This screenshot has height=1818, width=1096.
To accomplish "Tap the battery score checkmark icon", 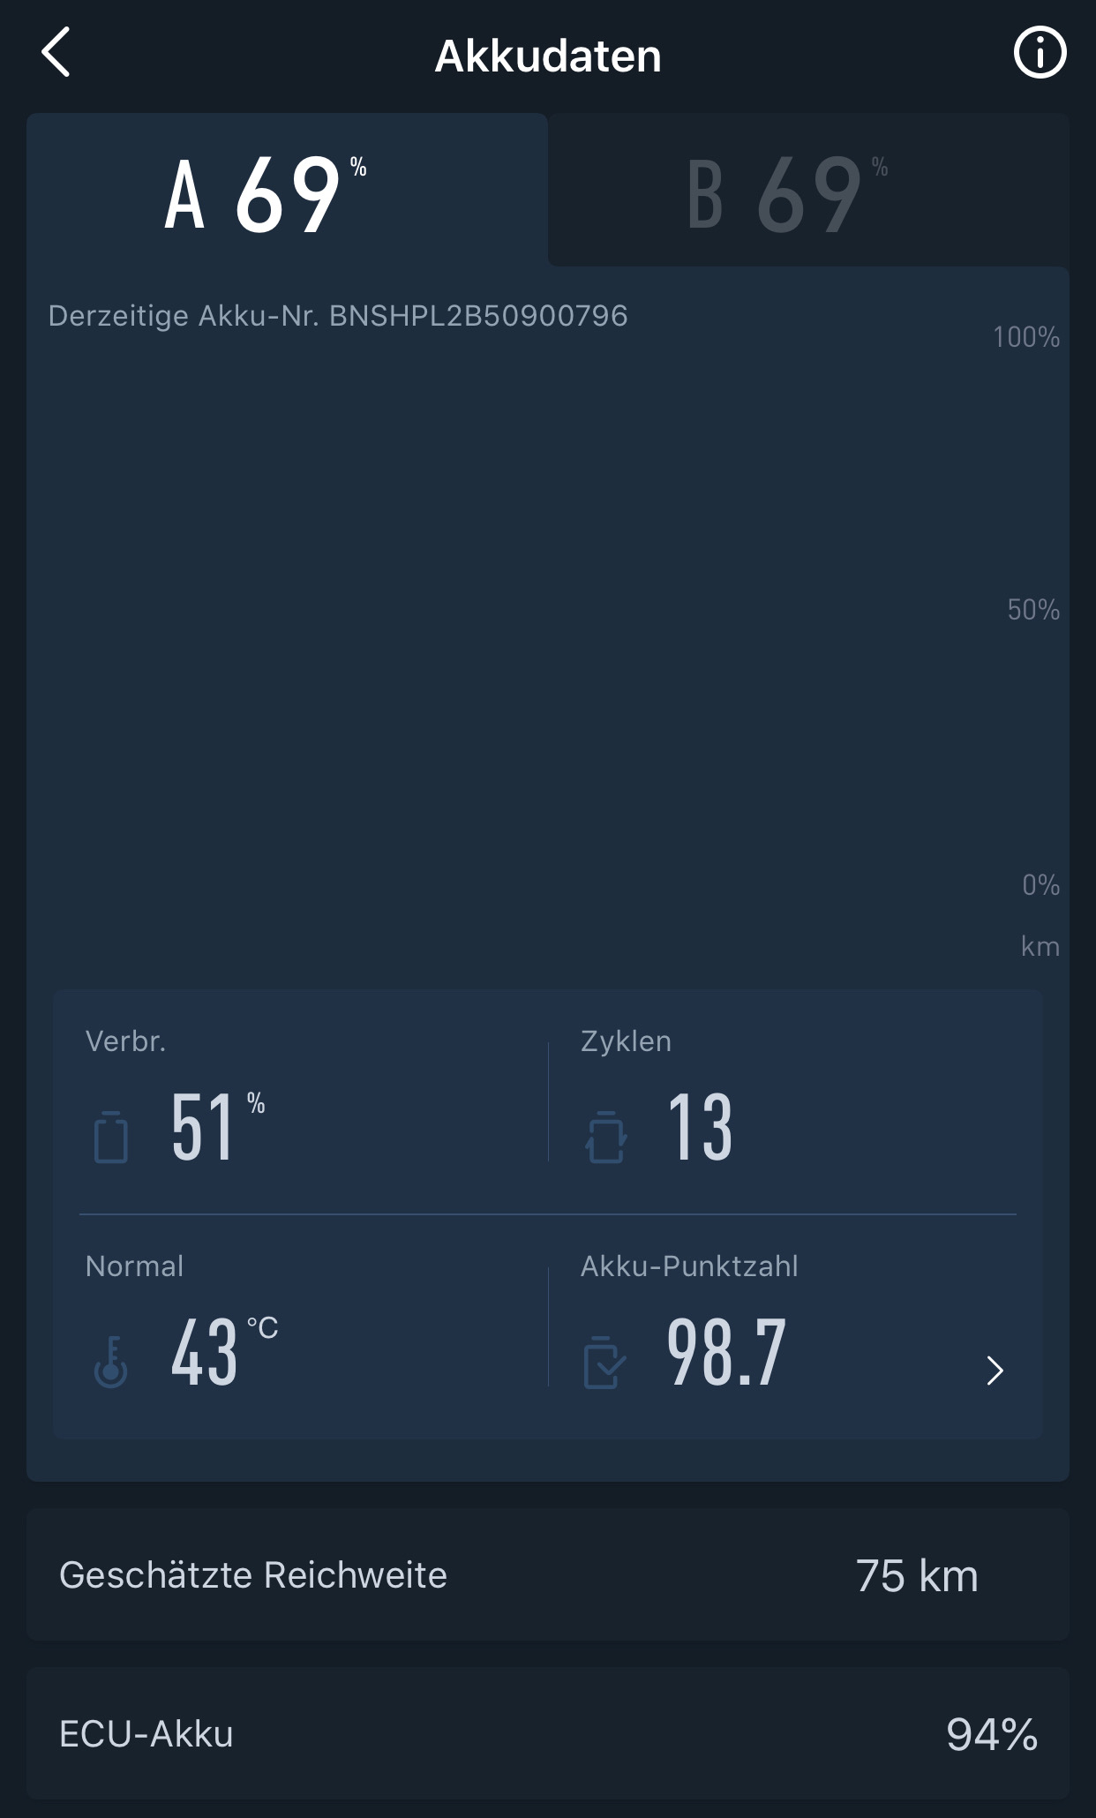I will point(604,1363).
